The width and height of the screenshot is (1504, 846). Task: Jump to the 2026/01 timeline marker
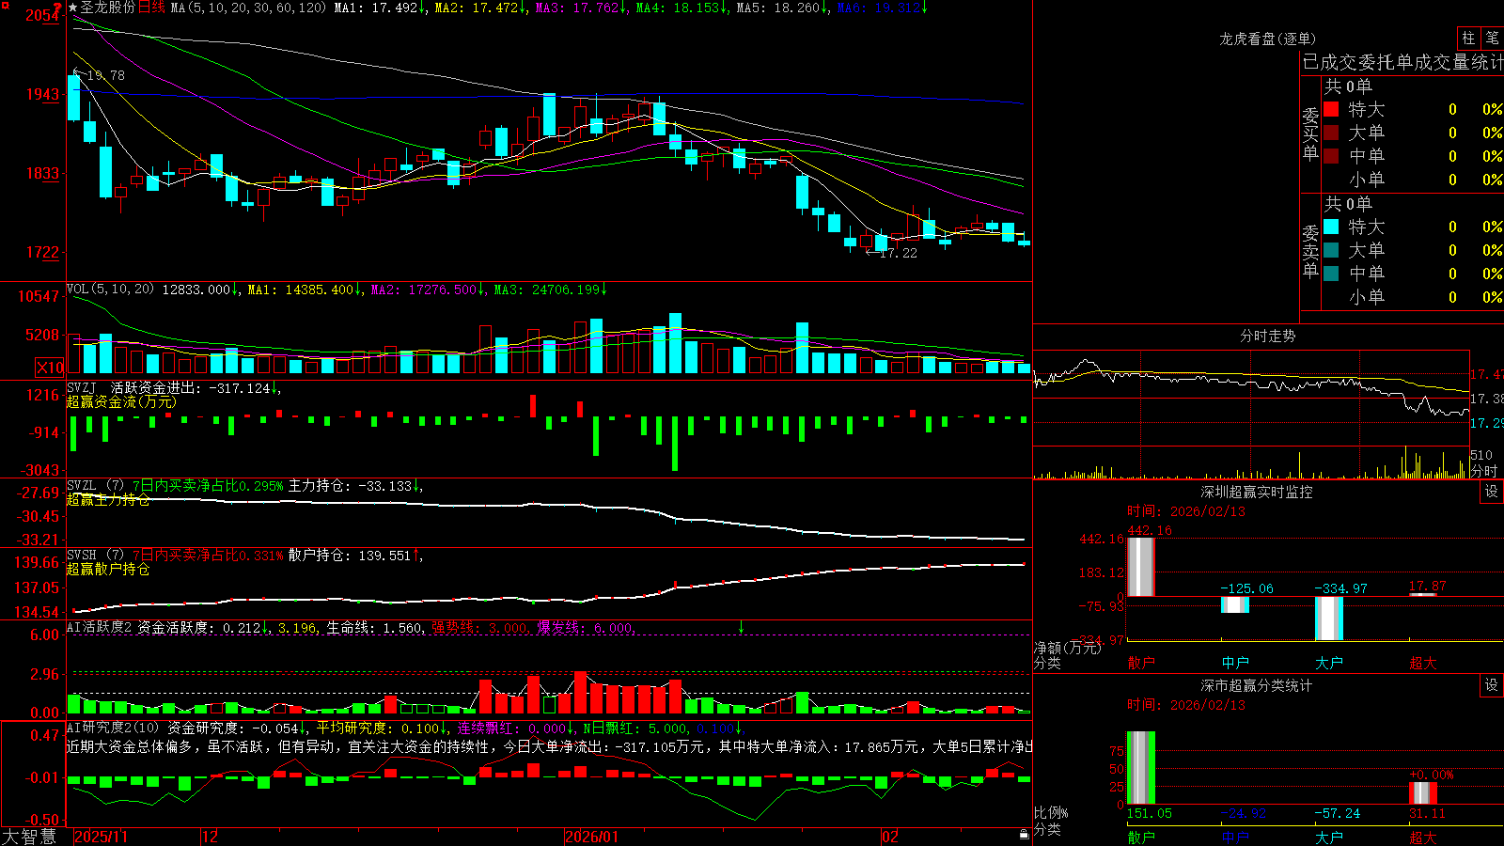(x=592, y=837)
